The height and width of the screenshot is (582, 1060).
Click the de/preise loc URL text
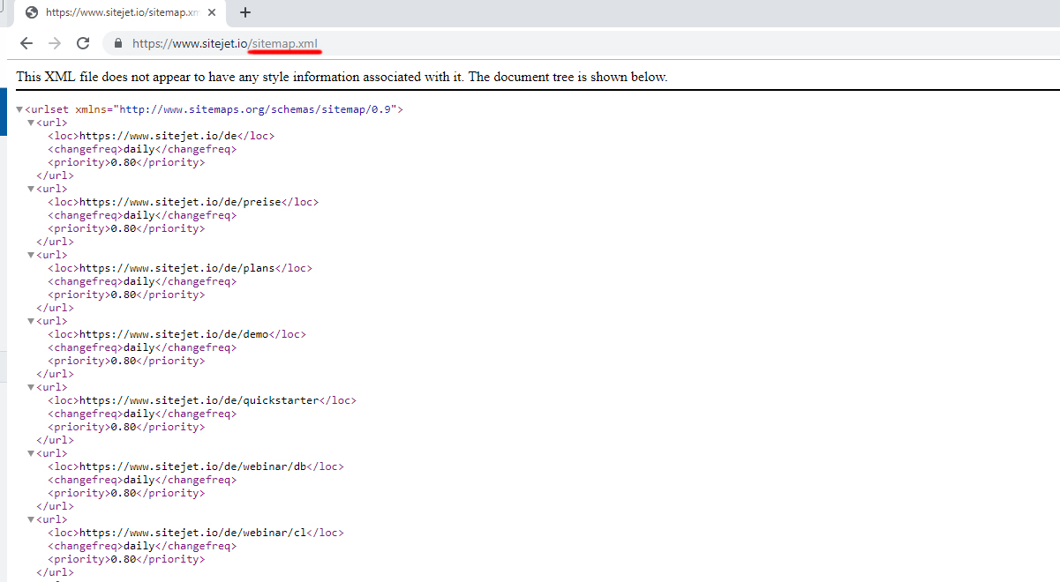coord(180,202)
